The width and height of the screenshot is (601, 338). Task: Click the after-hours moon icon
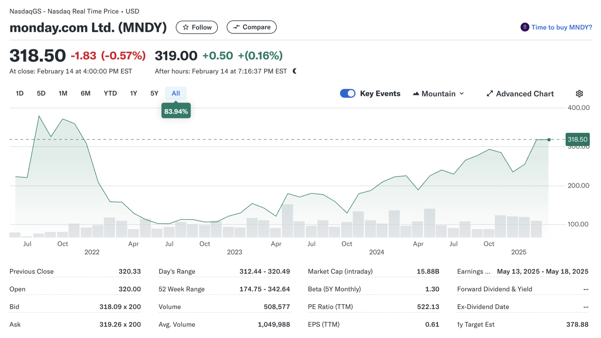point(295,71)
